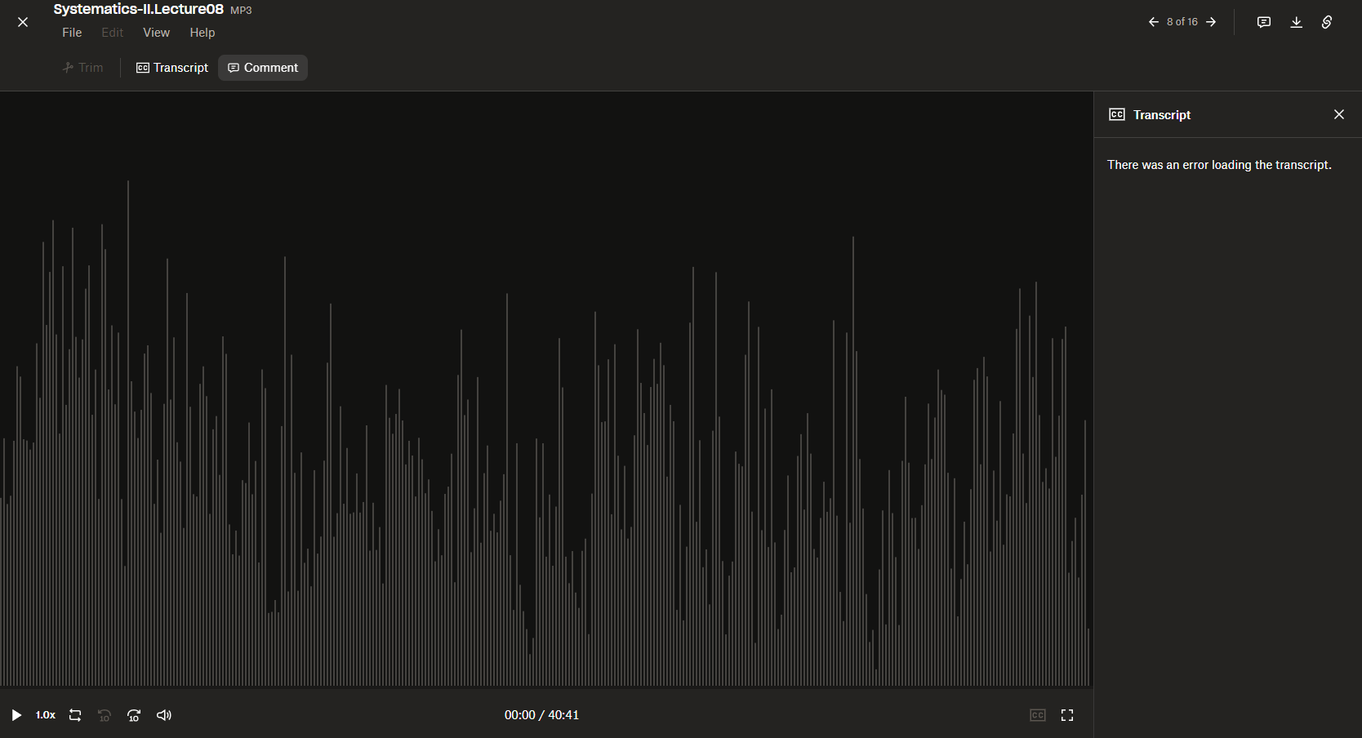
Task: Change the 1.0x playback speed
Action: [46, 715]
